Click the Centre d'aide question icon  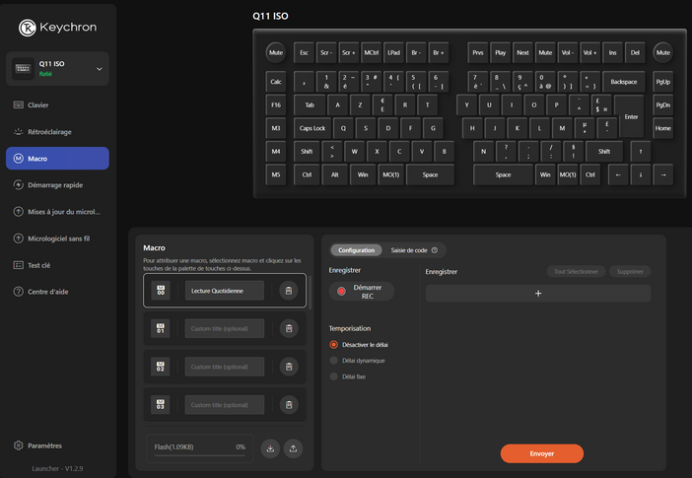point(18,292)
